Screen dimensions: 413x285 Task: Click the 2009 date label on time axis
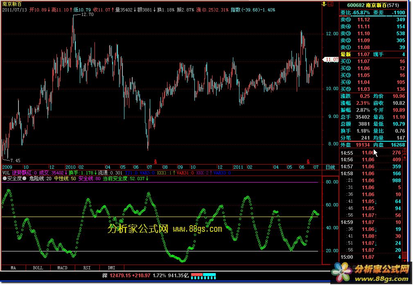click(x=7, y=167)
